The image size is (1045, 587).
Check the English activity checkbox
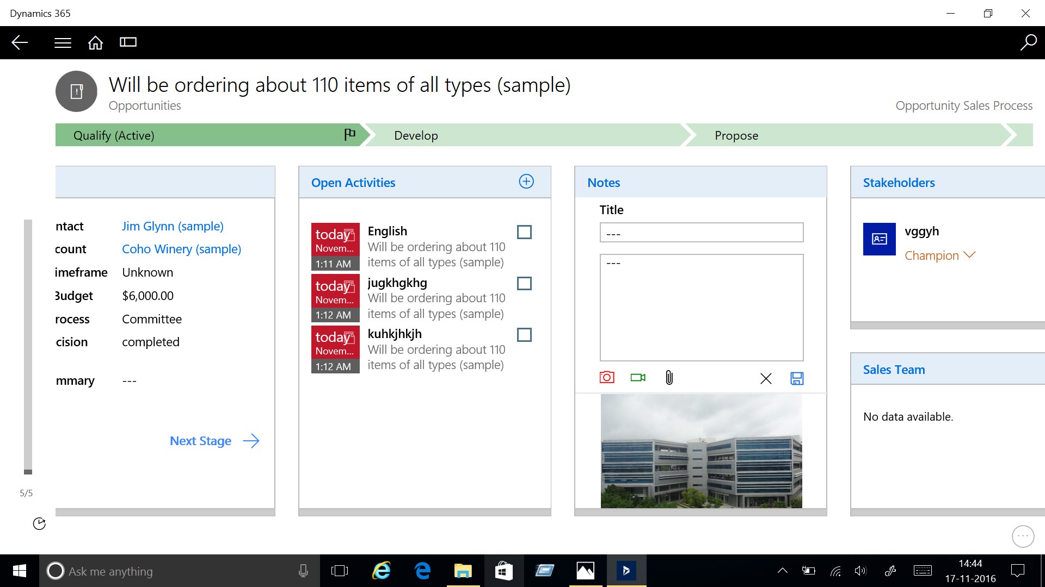pyautogui.click(x=524, y=232)
